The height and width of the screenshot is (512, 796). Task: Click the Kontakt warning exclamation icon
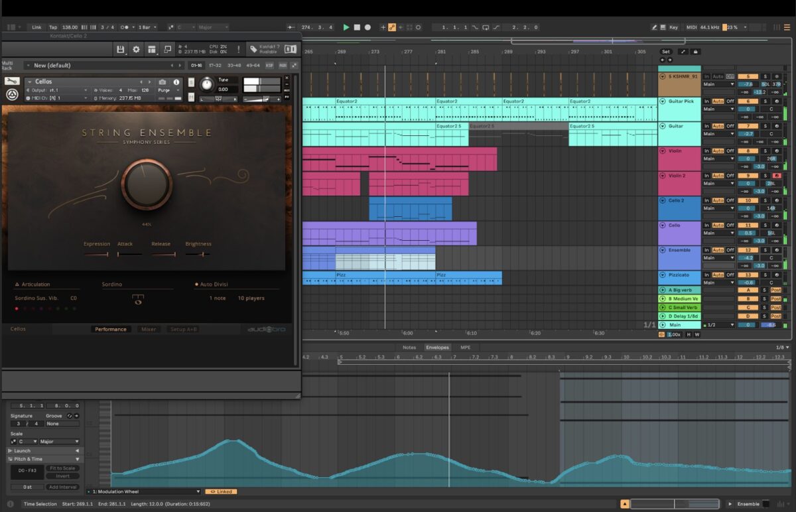(x=237, y=49)
